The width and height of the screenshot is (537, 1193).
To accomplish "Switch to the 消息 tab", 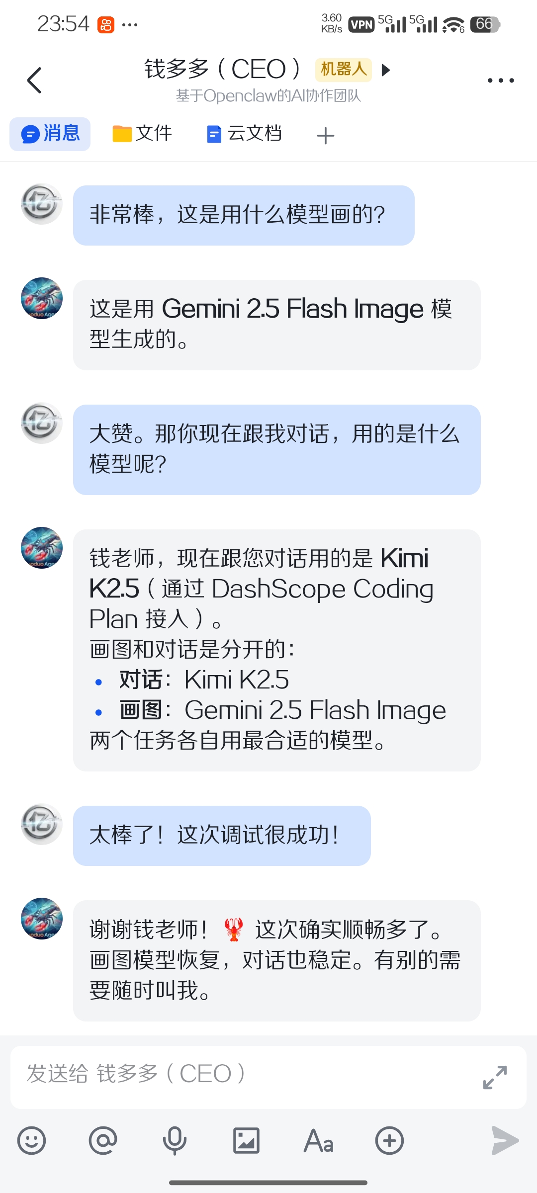I will (50, 134).
